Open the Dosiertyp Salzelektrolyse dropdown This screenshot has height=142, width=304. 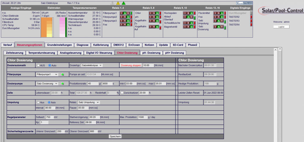coord(92,65)
